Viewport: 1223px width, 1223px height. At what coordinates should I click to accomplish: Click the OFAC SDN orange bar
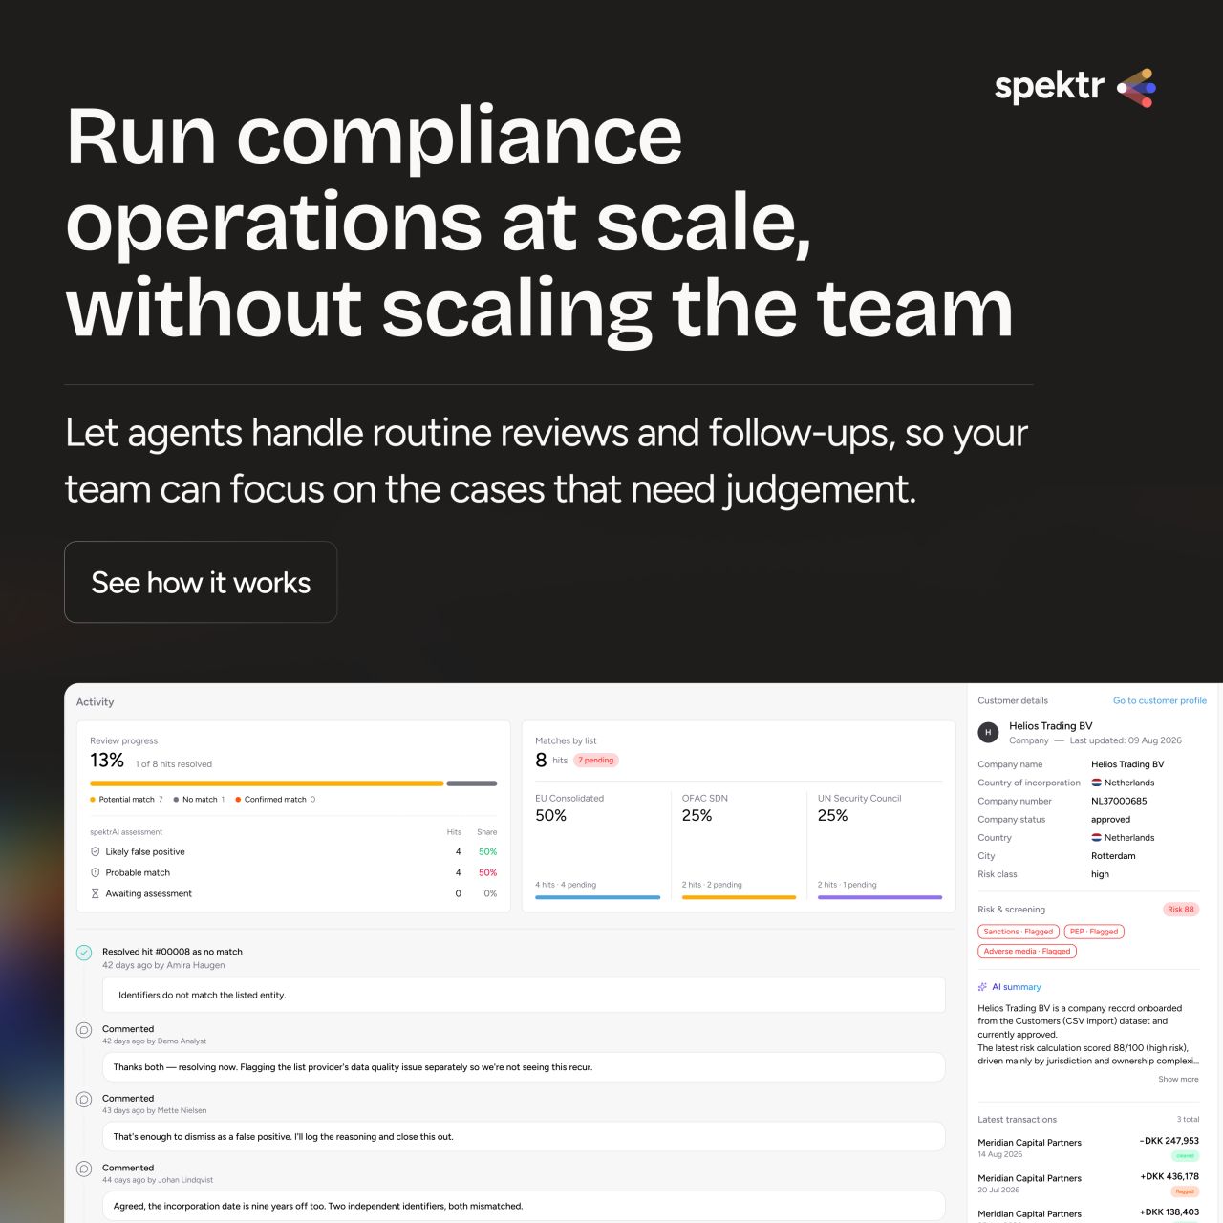coord(739,897)
